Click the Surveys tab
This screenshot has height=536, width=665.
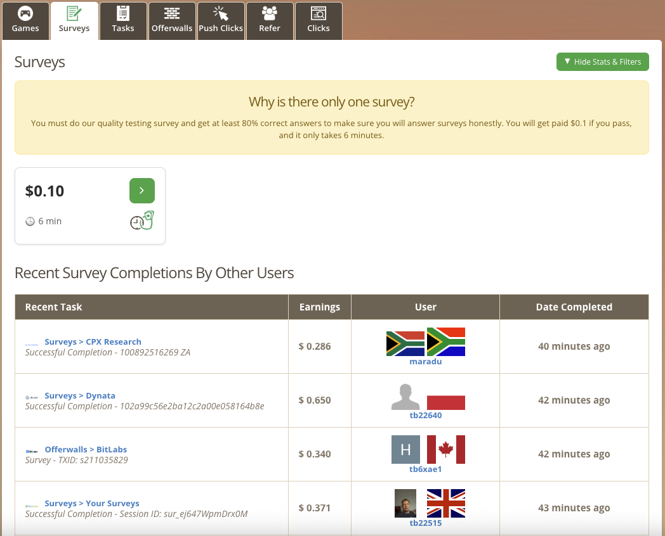point(74,21)
